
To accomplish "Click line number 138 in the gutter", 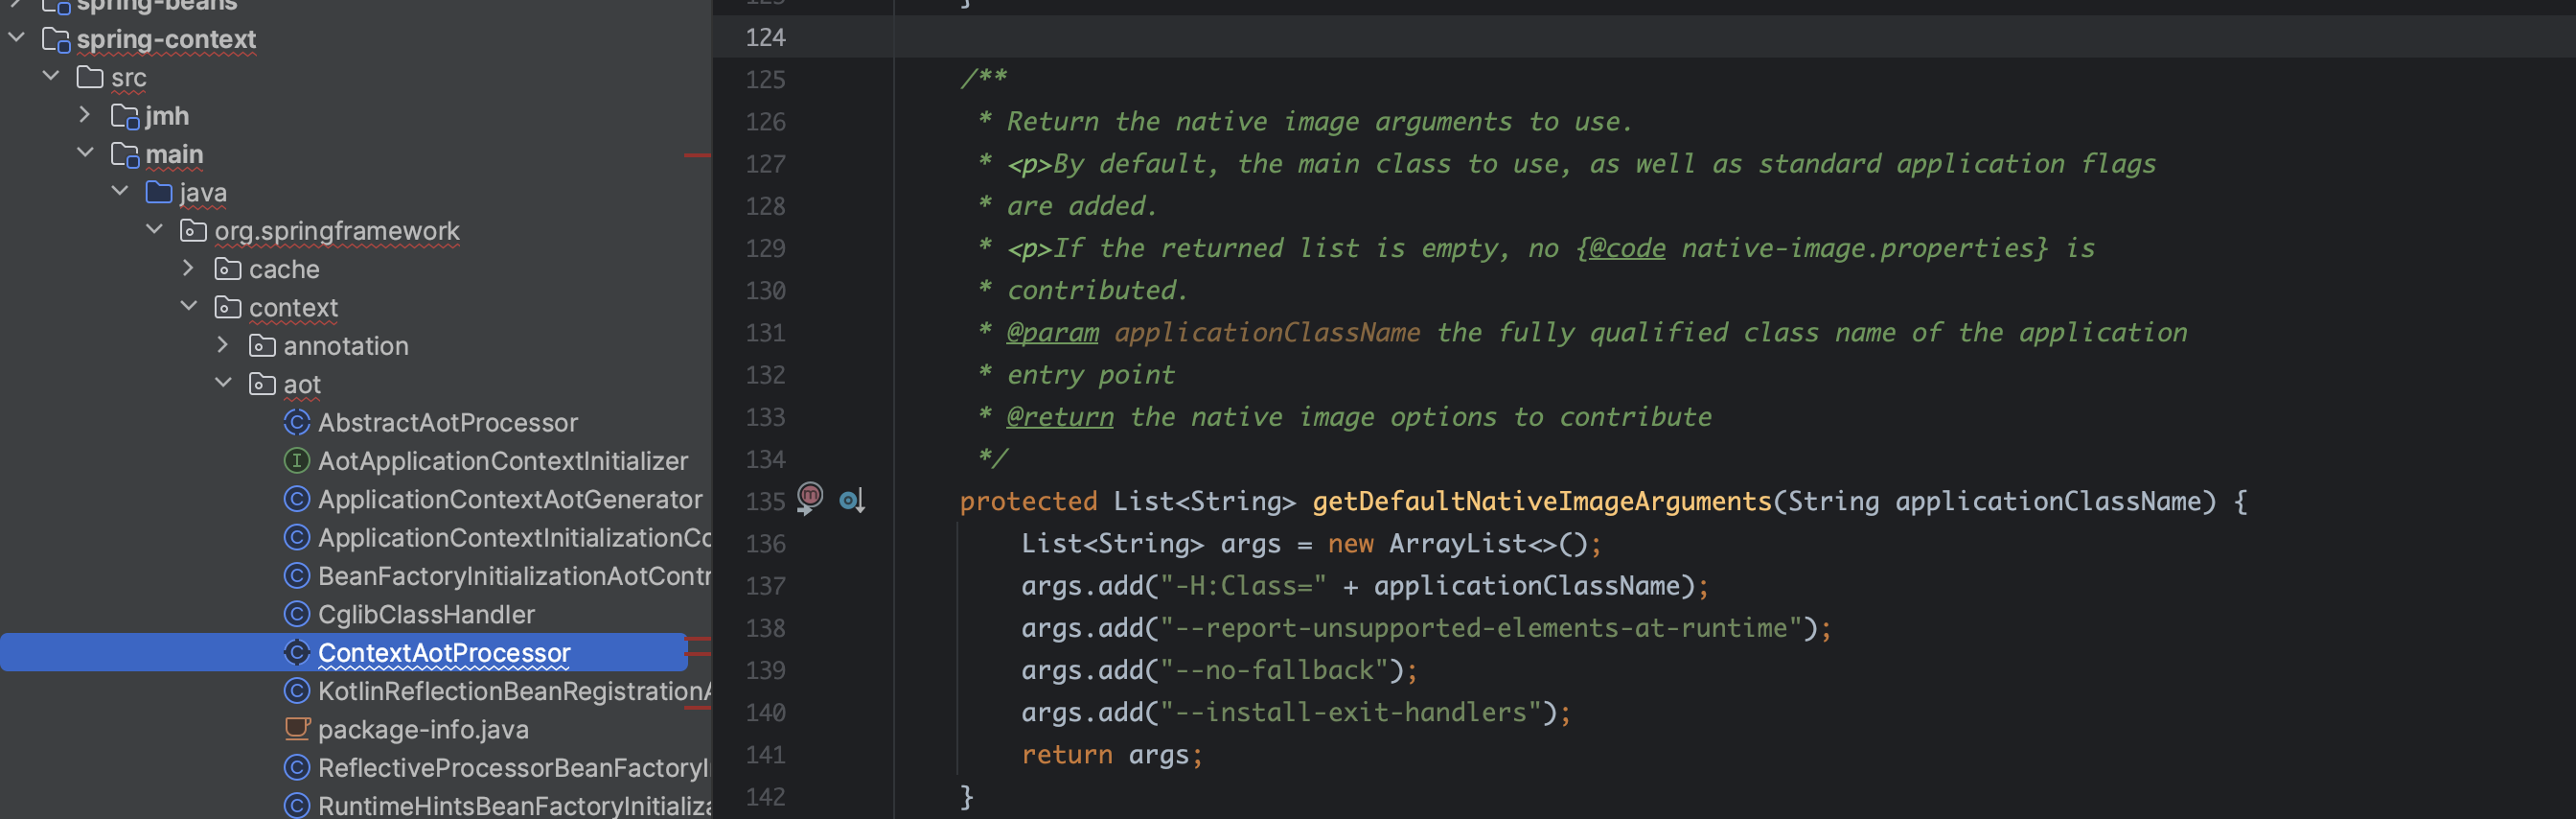I will point(765,628).
